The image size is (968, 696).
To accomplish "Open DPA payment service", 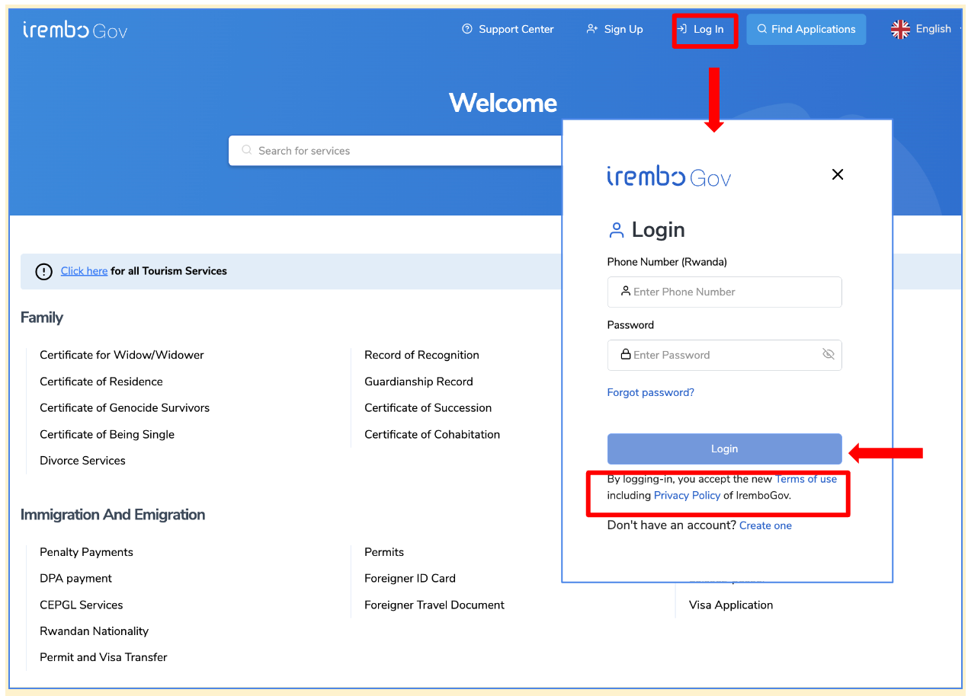I will tap(75, 579).
